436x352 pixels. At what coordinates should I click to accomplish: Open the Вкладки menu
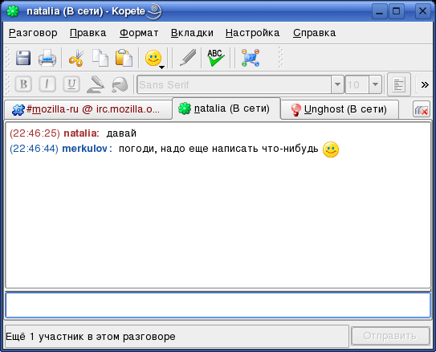point(192,33)
